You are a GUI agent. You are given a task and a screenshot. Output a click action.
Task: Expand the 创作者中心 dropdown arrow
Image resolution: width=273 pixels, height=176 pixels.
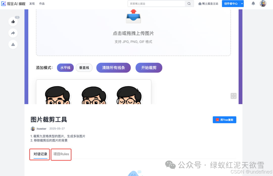(242, 4)
